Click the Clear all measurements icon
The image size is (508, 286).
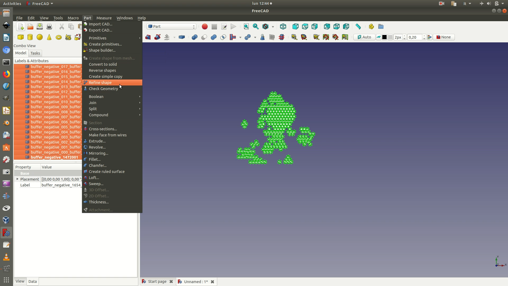pyautogui.click(x=316, y=37)
